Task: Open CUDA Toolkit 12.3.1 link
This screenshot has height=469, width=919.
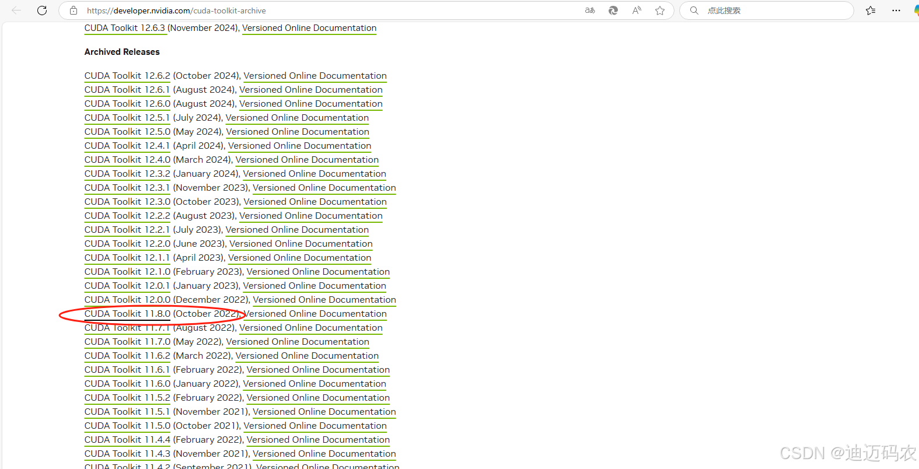Action: coord(127,188)
